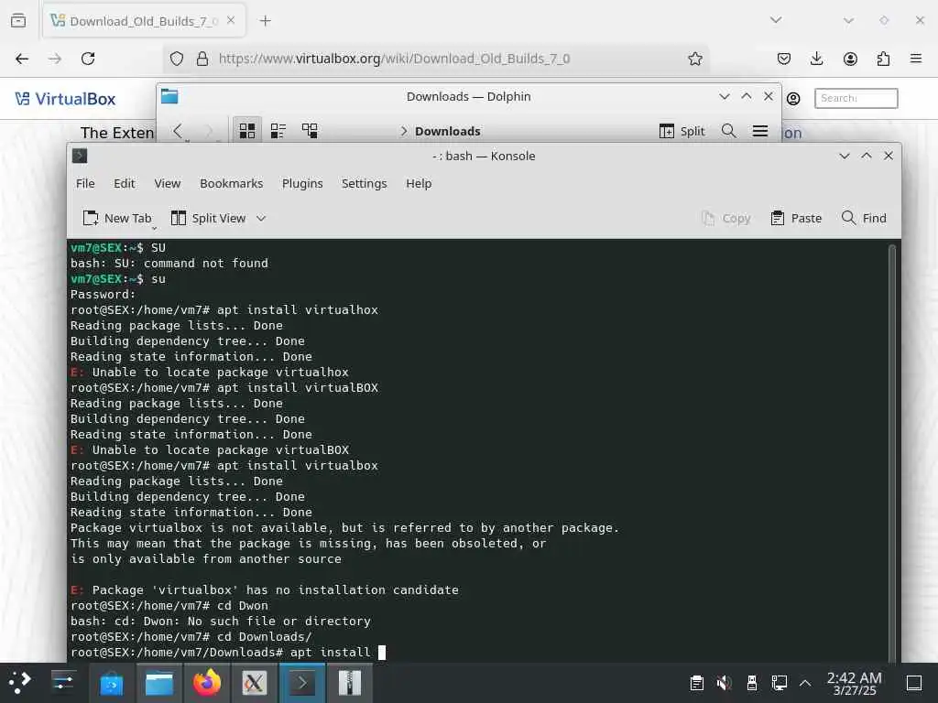Click the VirtualBox website search field
Screen dimensions: 938x703
pyautogui.click(x=856, y=98)
